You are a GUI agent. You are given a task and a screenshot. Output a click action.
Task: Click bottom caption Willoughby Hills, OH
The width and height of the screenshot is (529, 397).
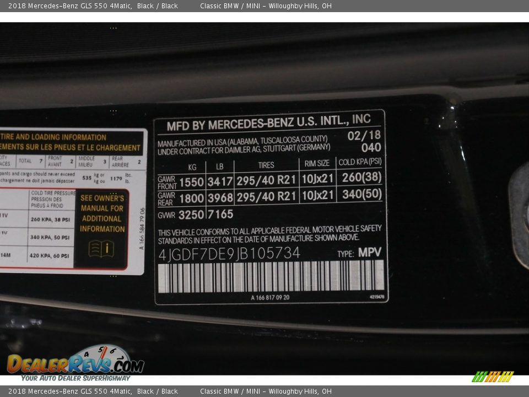coord(300,391)
